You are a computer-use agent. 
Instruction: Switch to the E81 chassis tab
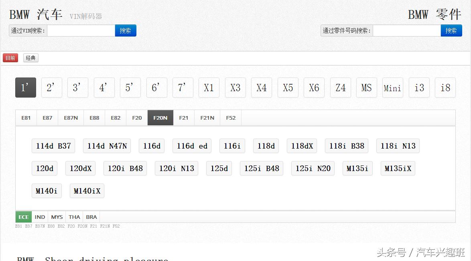(26, 118)
